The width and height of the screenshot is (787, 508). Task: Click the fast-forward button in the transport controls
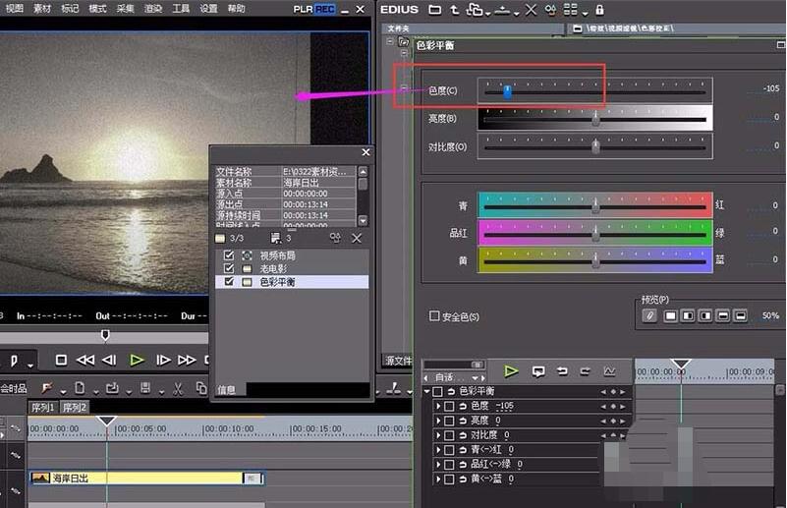pos(187,360)
